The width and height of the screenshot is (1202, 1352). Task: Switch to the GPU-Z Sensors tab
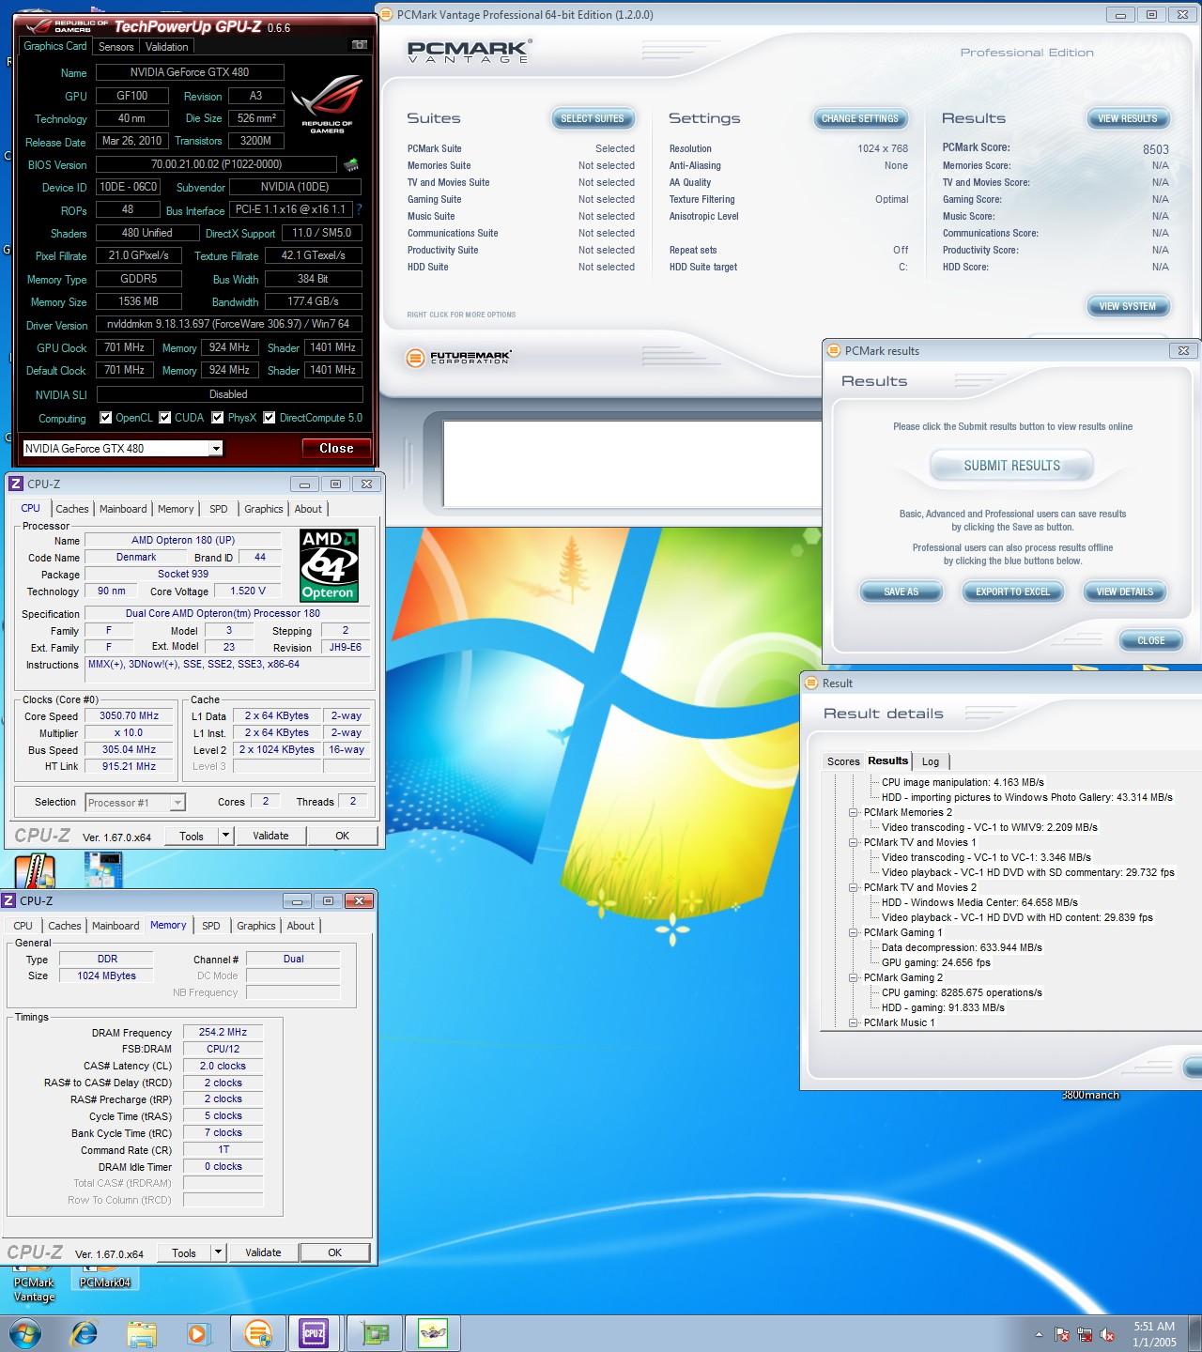[116, 47]
